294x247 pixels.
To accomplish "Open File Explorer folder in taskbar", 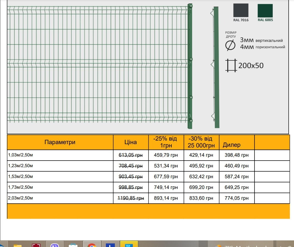I will tap(18, 245).
